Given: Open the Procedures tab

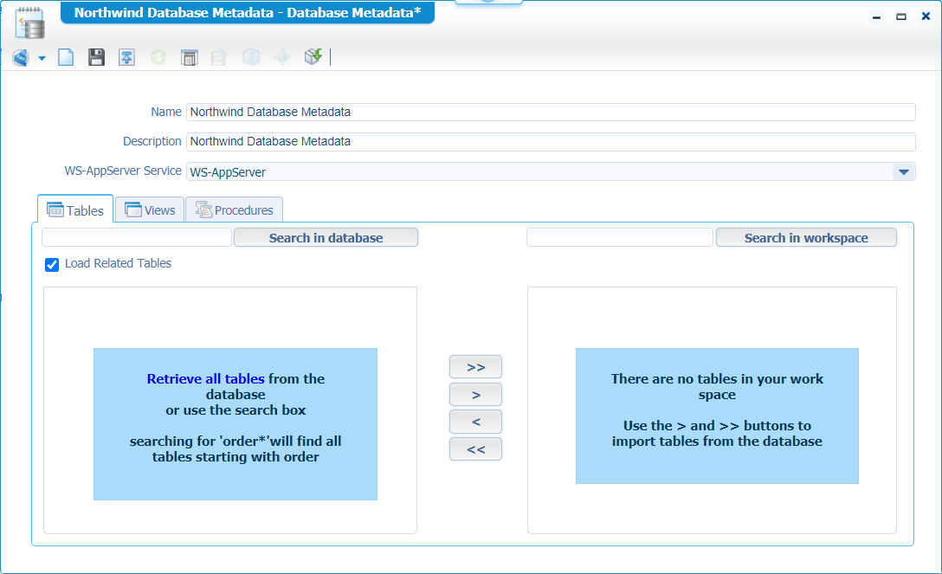Looking at the screenshot, I should [x=234, y=210].
